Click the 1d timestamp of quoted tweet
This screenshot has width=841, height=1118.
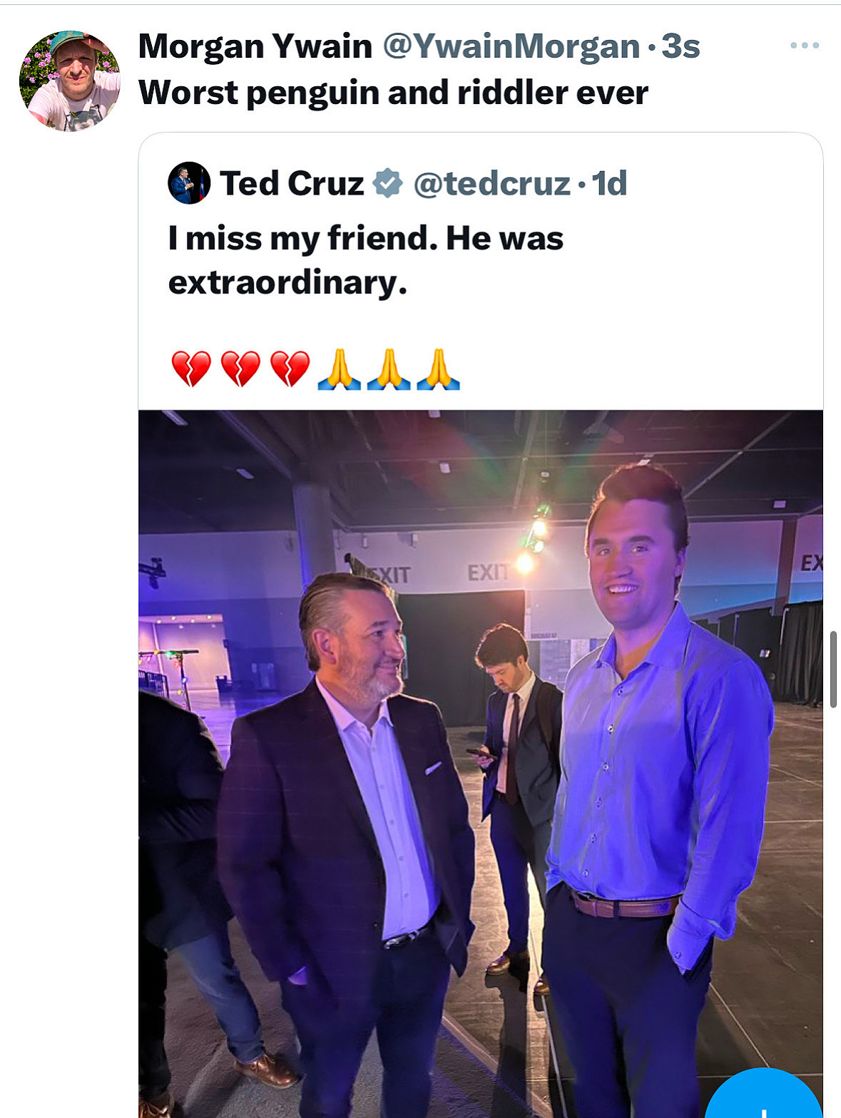tap(609, 183)
